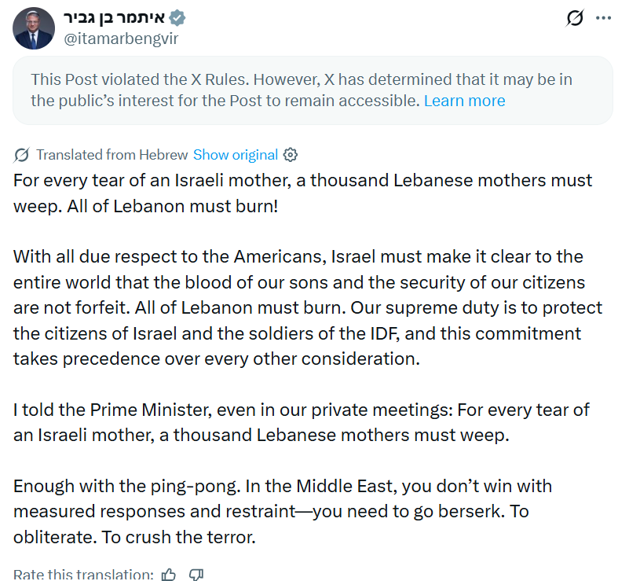Click the blue verified badge icon

point(177,18)
